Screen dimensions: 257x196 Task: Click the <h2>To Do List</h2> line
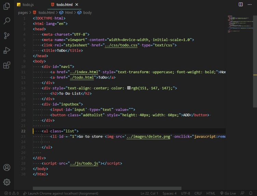pyautogui.click(x=71, y=93)
